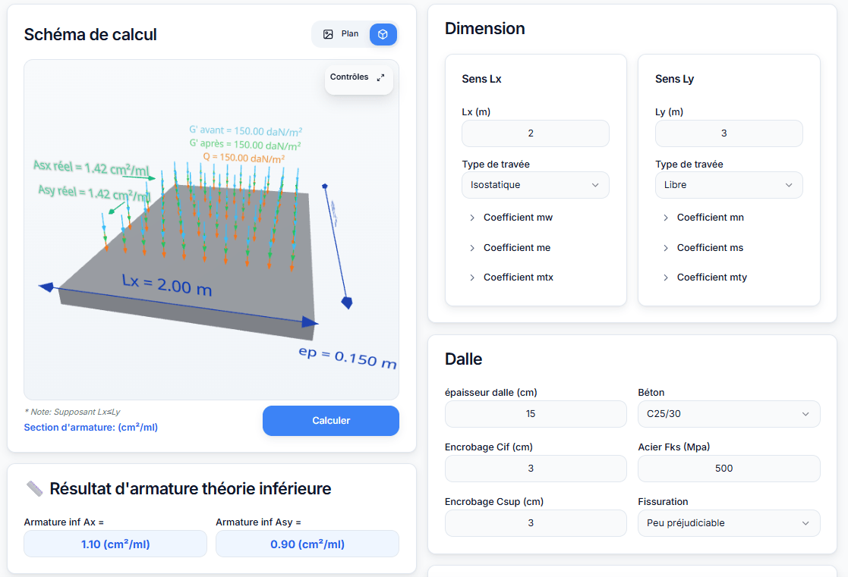Image resolution: width=848 pixels, height=577 pixels.
Task: Expand the Coefficient ms section
Action: pyautogui.click(x=710, y=248)
